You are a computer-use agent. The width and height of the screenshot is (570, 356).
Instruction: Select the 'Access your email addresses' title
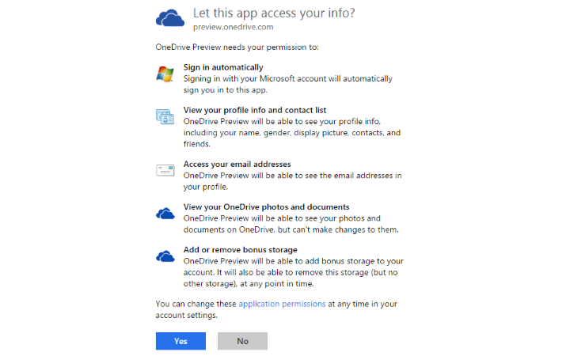pos(231,165)
